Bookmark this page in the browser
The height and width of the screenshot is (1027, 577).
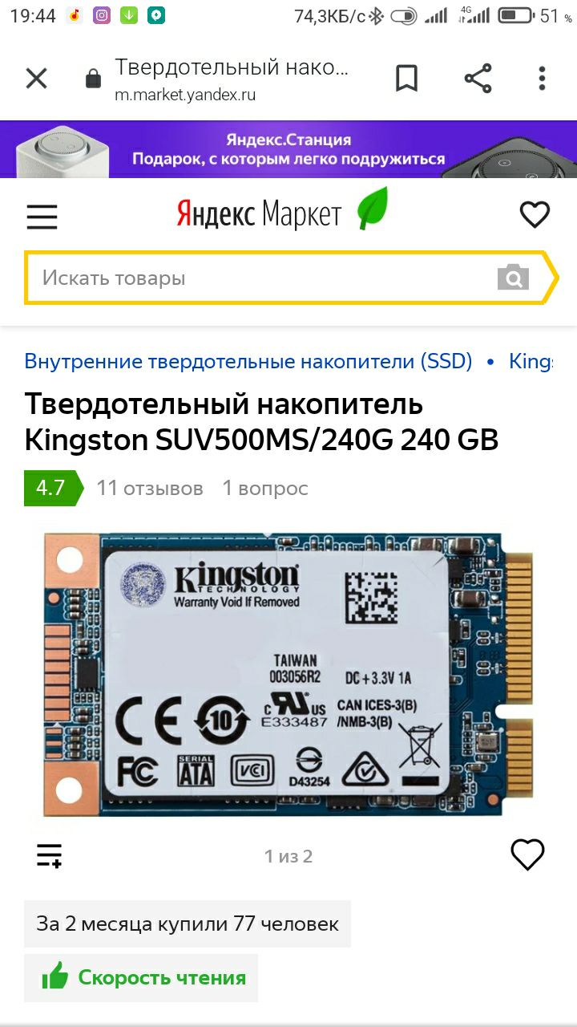pyautogui.click(x=407, y=79)
